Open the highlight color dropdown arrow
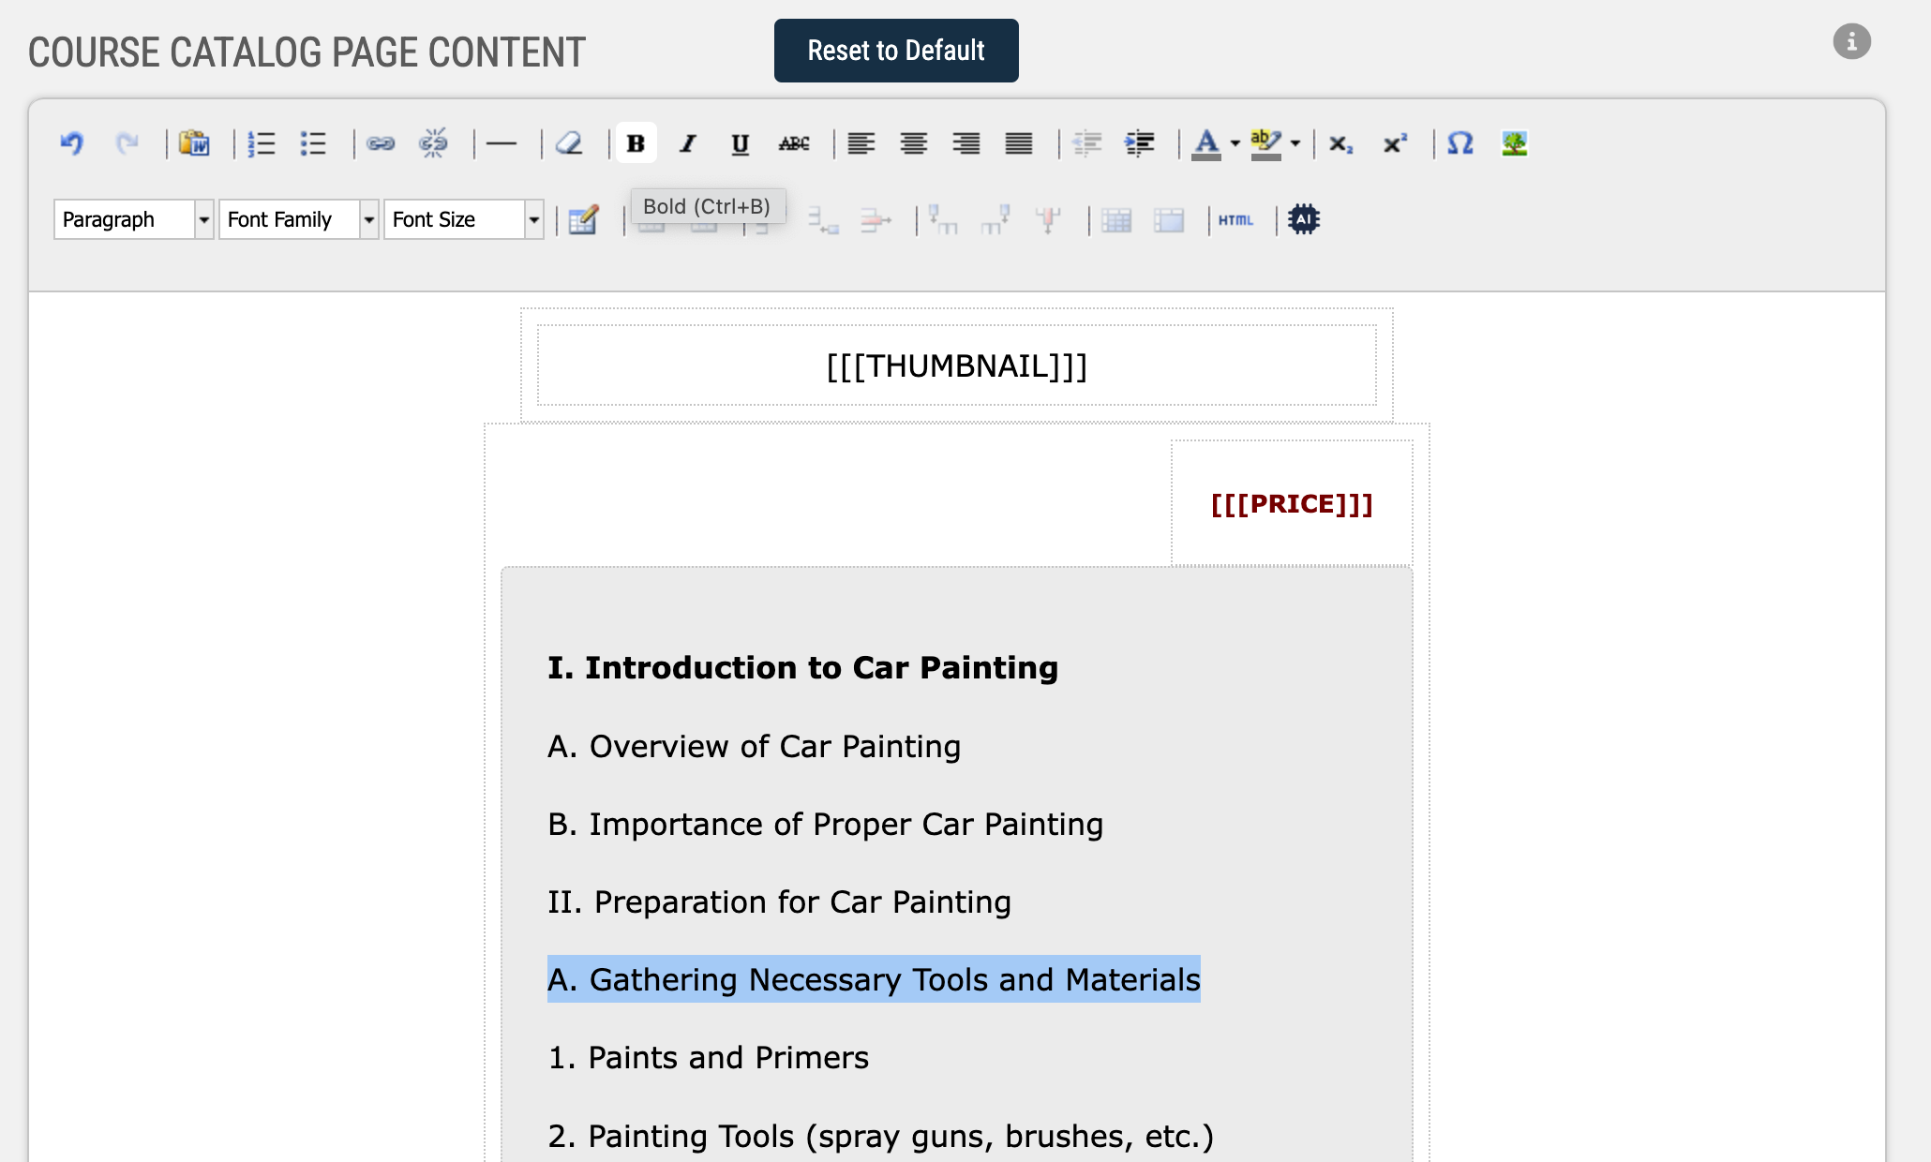This screenshot has width=1931, height=1162. (x=1295, y=143)
